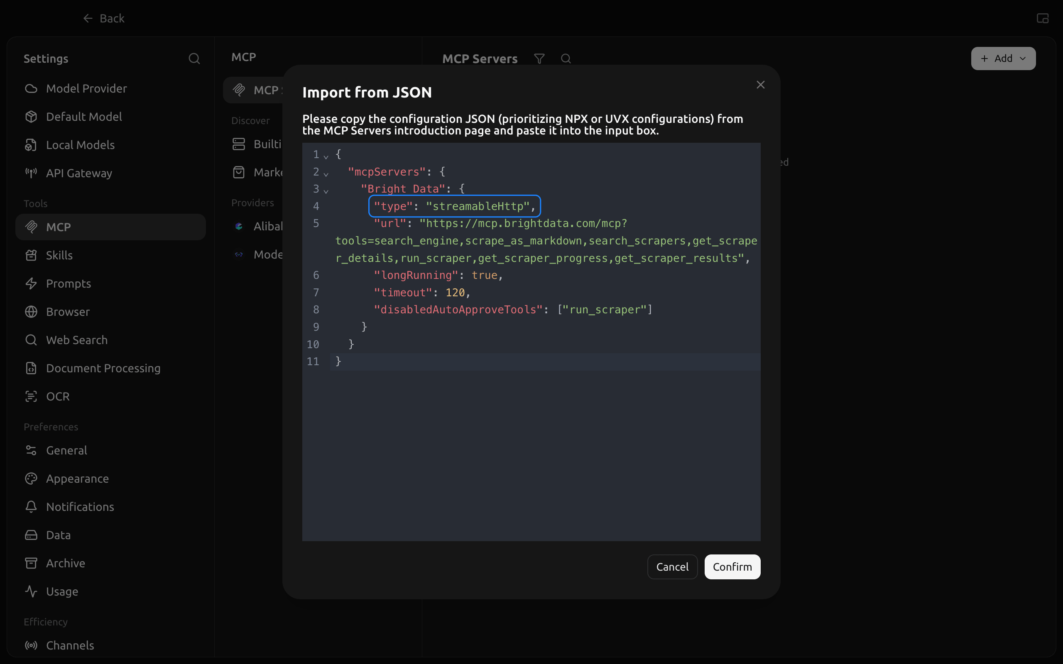This screenshot has height=664, width=1063.
Task: Open General preferences
Action: click(x=111, y=451)
